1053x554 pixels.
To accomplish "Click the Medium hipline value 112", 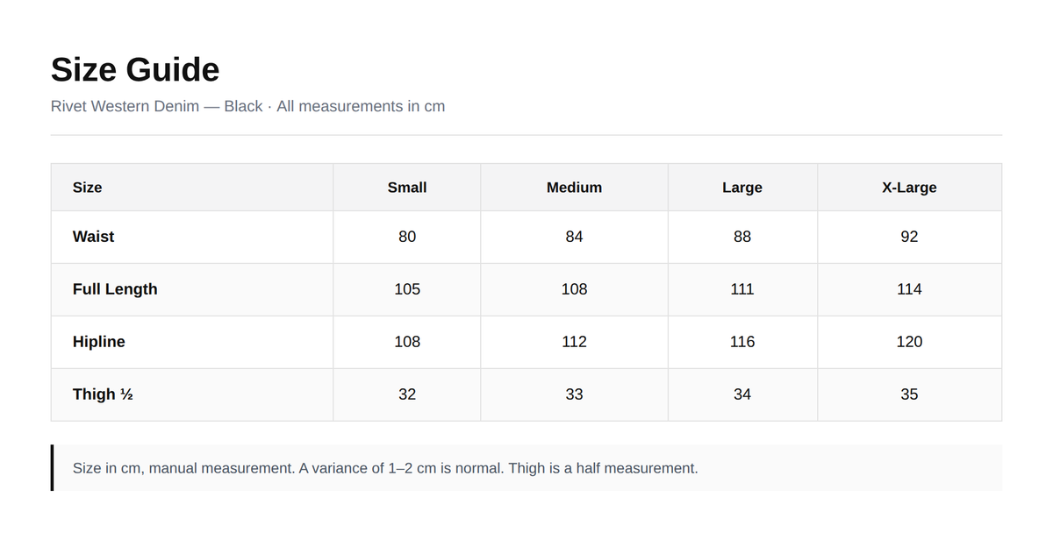I will coord(574,342).
